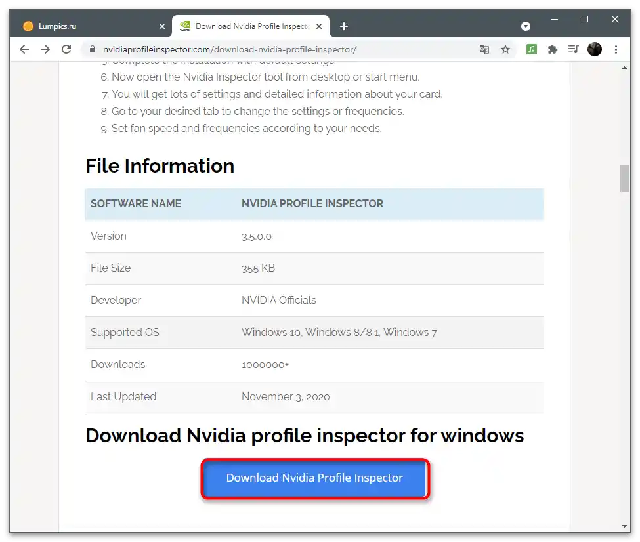Viewport: 640px width, 542px height.
Task: Click the File Information heading
Action: [x=160, y=166]
